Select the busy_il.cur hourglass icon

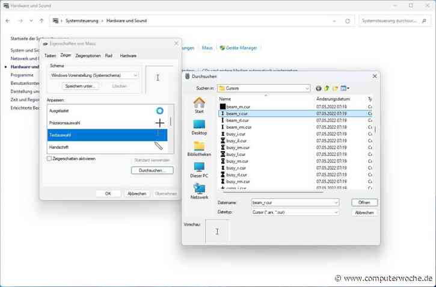223,141
